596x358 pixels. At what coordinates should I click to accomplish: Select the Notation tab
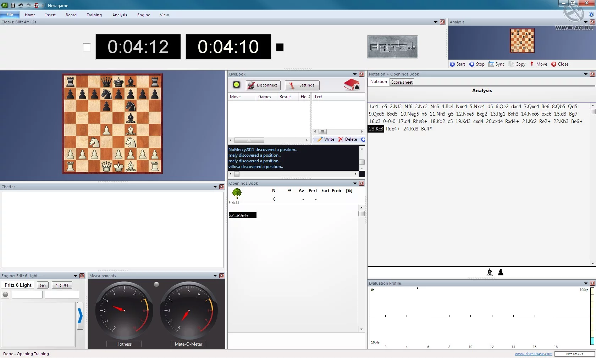[x=379, y=82]
